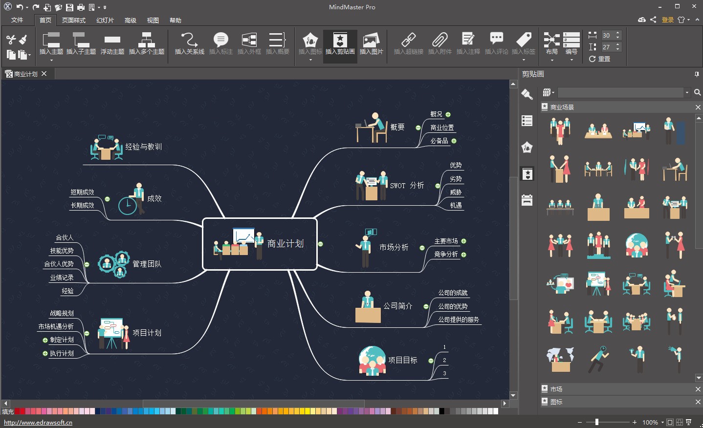This screenshot has width=703, height=428.
Task: Open the clipart search box dropdown arrow
Action: 687,93
